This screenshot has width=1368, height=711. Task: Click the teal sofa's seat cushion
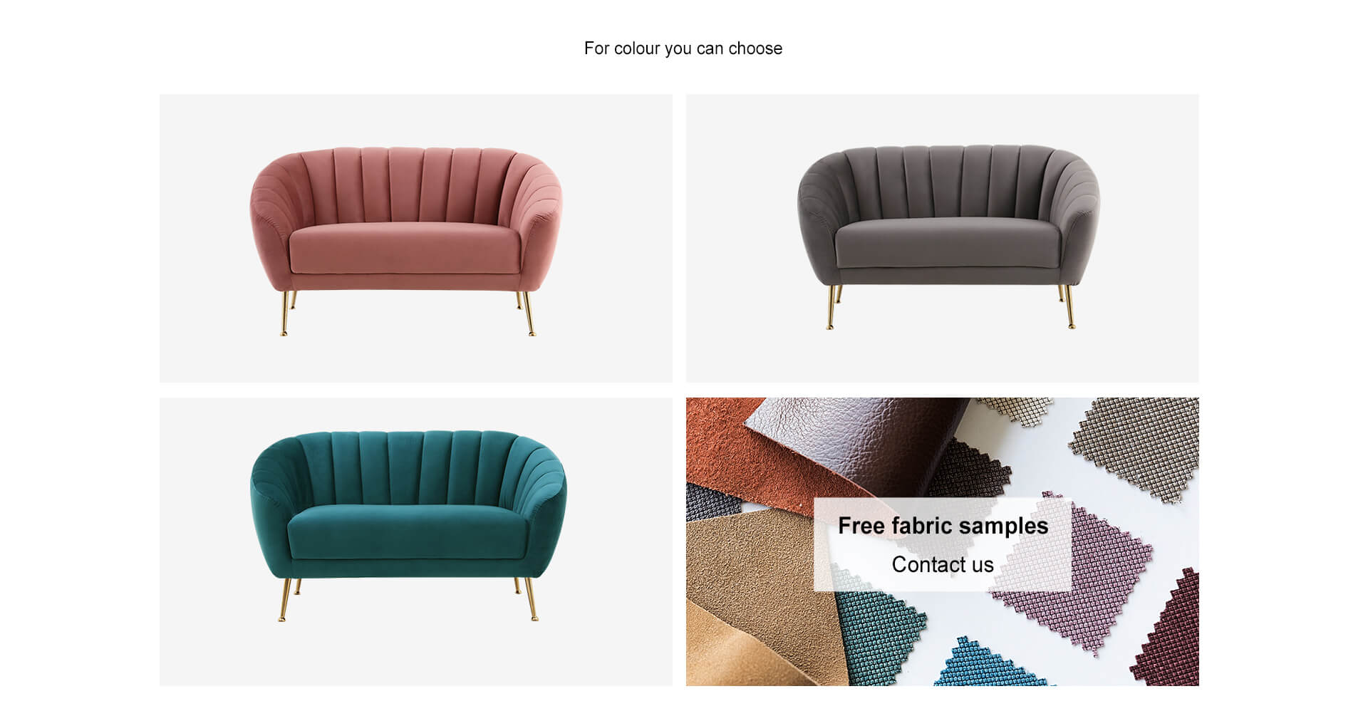(408, 531)
